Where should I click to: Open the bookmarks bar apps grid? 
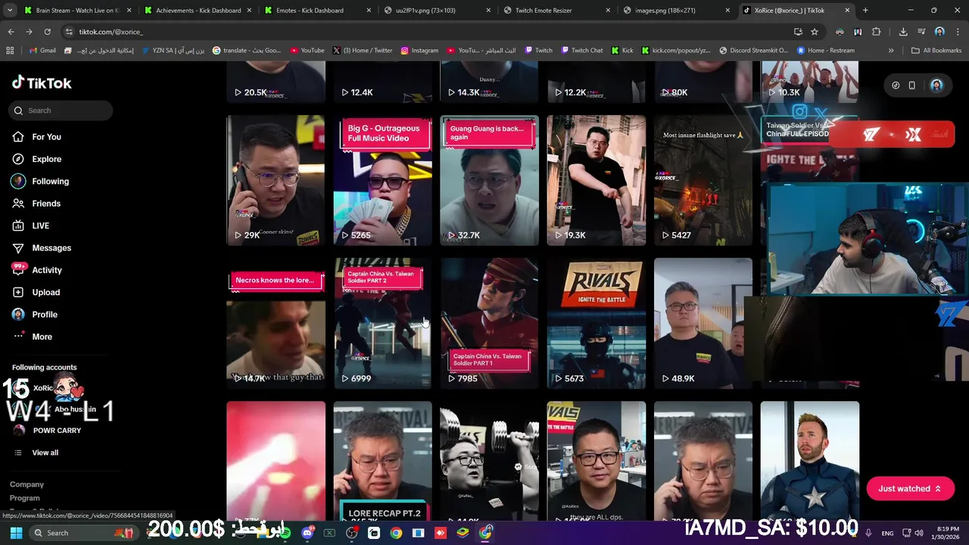10,51
